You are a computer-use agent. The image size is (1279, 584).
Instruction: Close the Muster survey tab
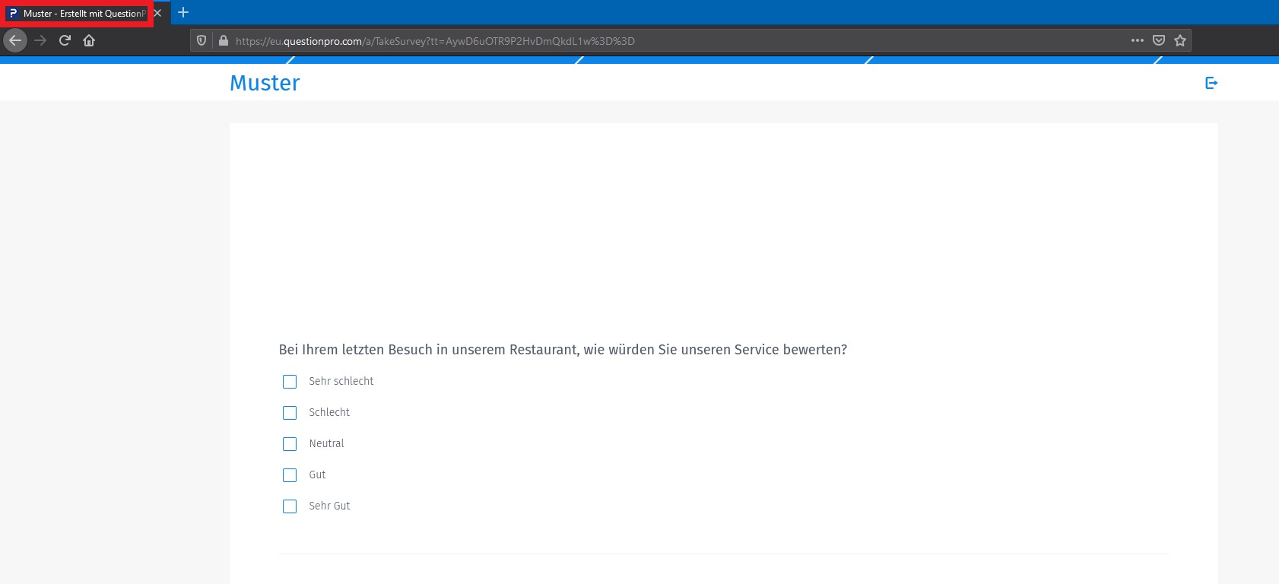point(157,13)
